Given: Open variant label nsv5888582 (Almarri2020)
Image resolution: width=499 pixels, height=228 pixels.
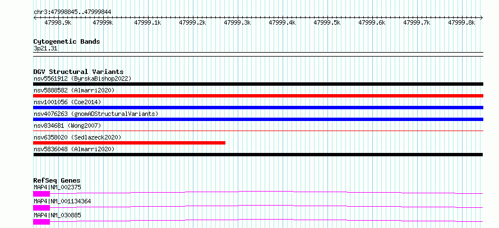Looking at the screenshot, I should coord(74,90).
